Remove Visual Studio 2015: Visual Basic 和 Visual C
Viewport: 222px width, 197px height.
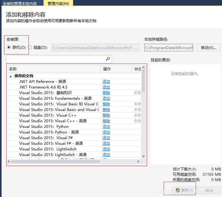(x=106, y=104)
